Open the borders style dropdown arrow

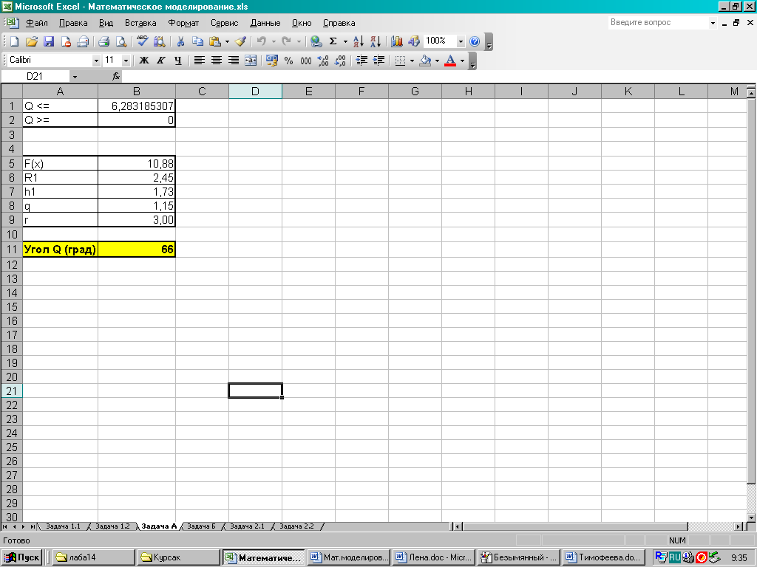click(x=412, y=61)
